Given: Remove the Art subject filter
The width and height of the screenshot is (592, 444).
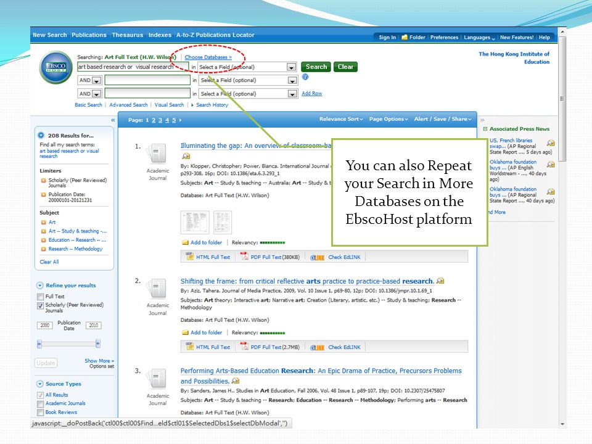Looking at the screenshot, I should [x=43, y=223].
